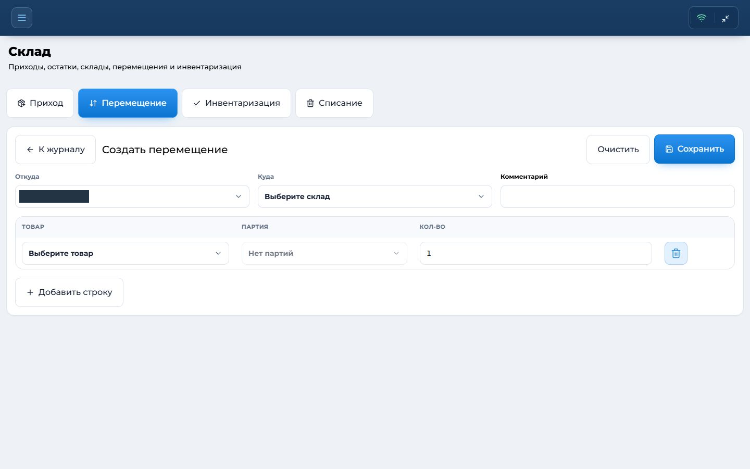Go to the Списание tab
Viewport: 750px width, 469px height.
click(334, 103)
